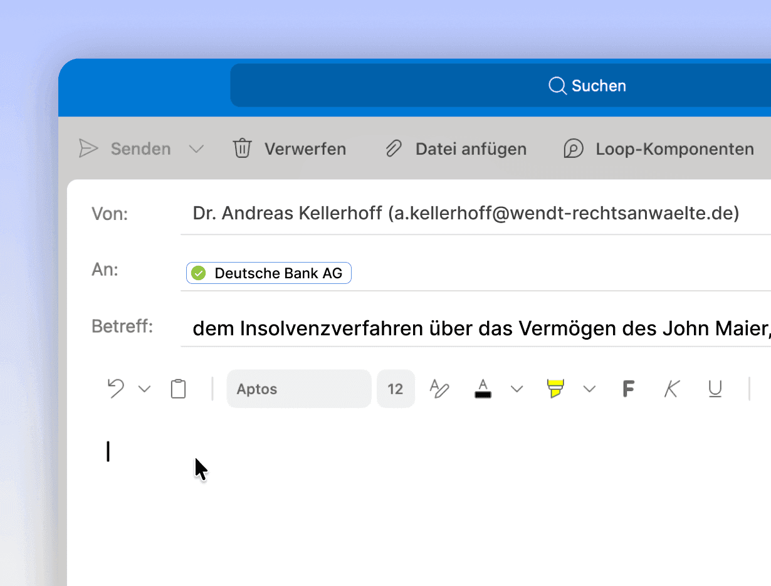Screen dimensions: 771x586
Task: Click the clipboard paste icon
Action: tap(179, 389)
